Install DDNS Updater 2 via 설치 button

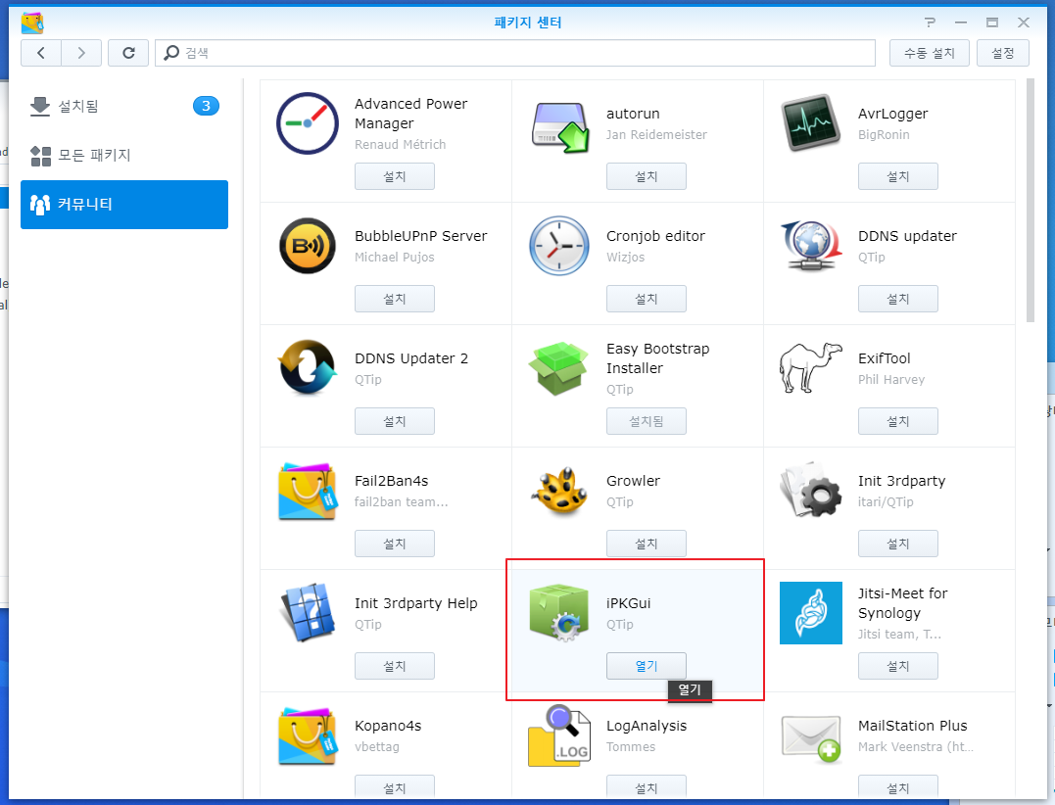coord(395,421)
